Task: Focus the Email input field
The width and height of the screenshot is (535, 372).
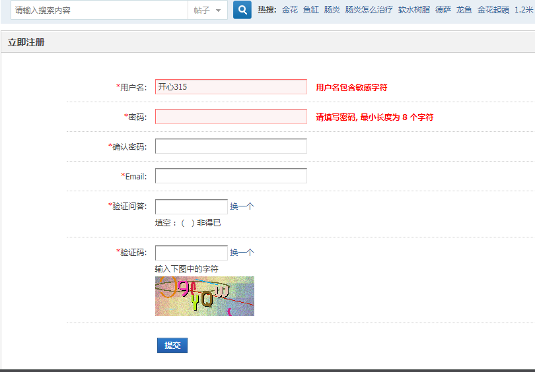Action: [231, 176]
